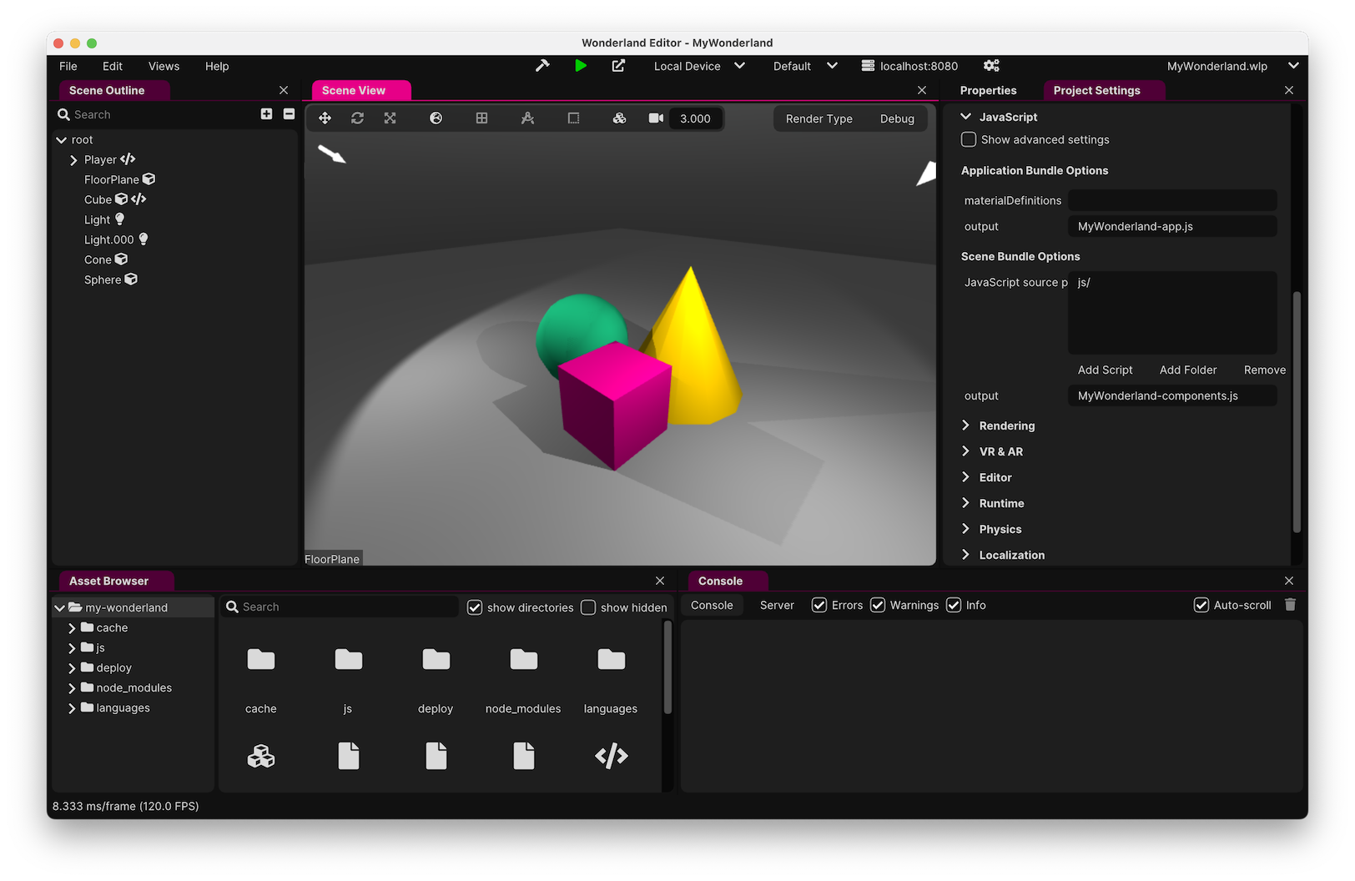Select the rotate tool in Scene View
The image size is (1355, 881).
pyautogui.click(x=357, y=118)
